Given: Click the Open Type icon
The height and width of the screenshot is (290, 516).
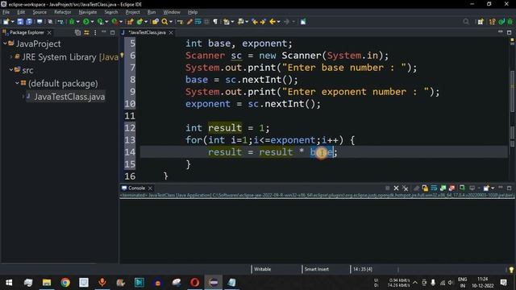Looking at the screenshot, I should point(156,22).
